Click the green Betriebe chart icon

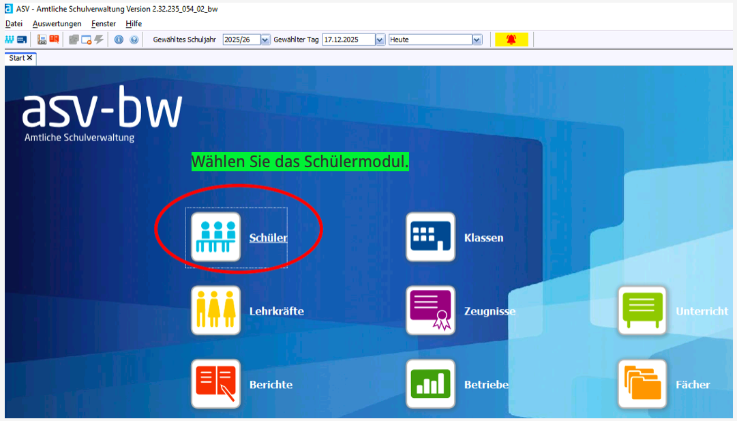pyautogui.click(x=430, y=383)
